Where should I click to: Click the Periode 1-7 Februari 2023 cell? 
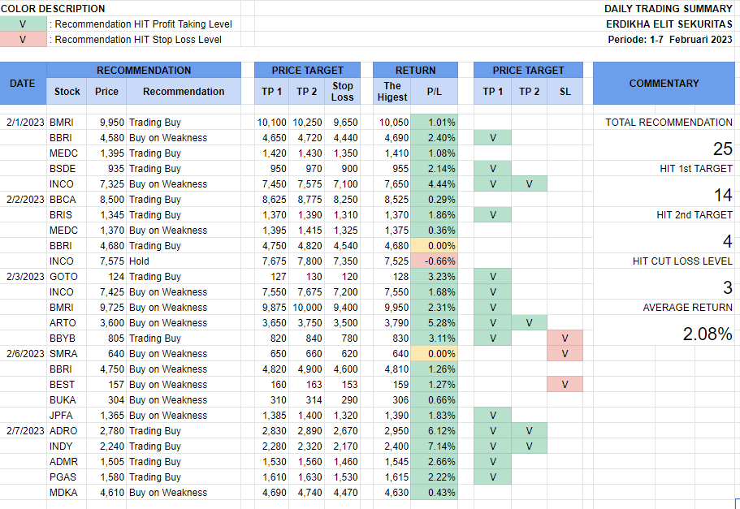pyautogui.click(x=669, y=40)
